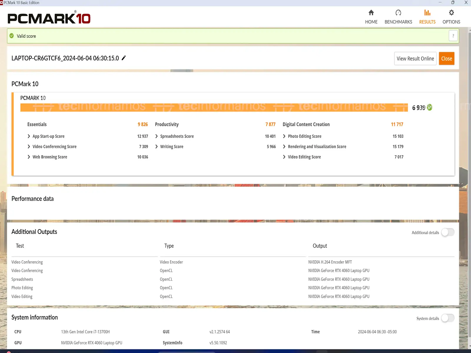
Task: Click the Home house icon
Action: point(371,13)
